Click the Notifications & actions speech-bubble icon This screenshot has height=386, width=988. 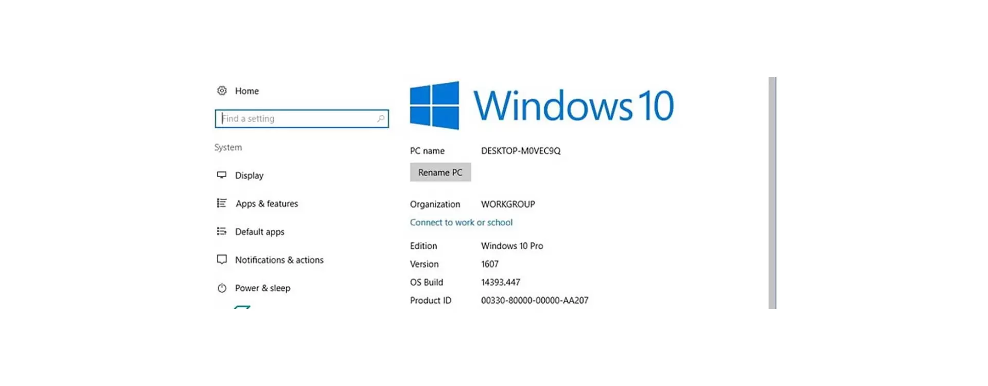tap(222, 259)
